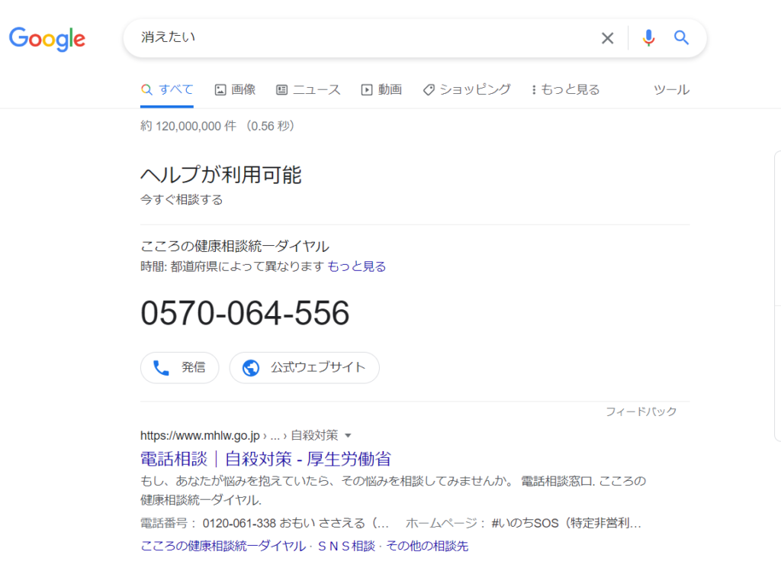Click the https://www.mhlw.go.jp URL text
781x568 pixels.
(201, 436)
